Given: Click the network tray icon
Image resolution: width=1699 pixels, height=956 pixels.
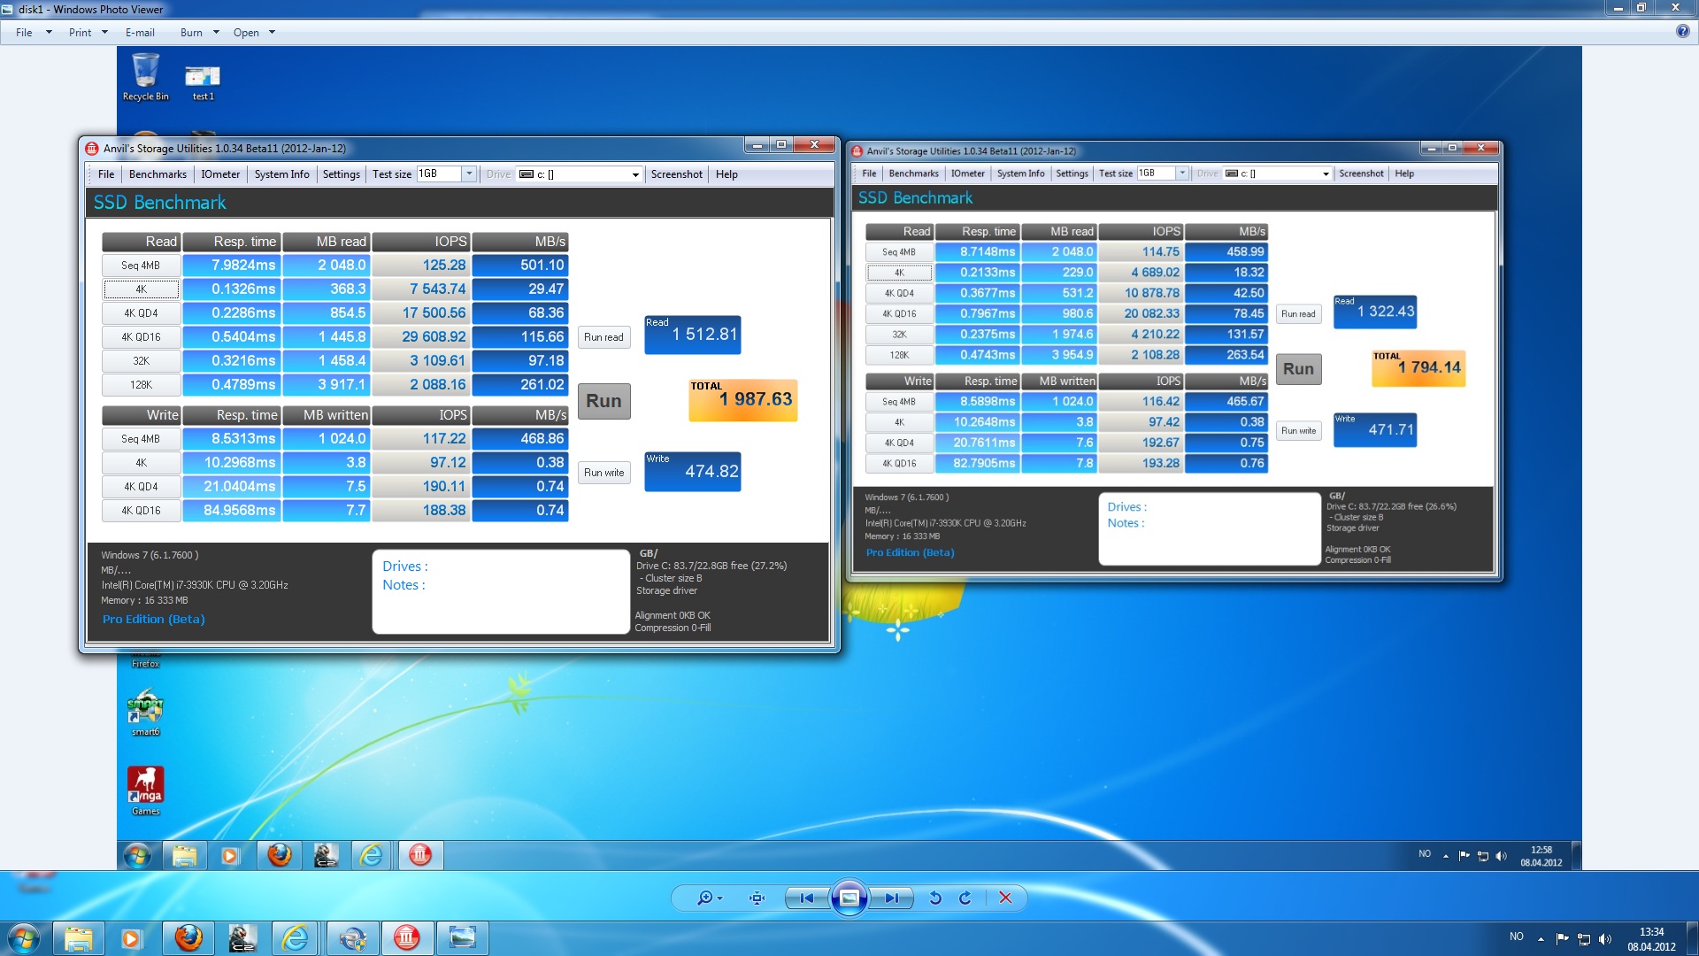Looking at the screenshot, I should [x=1584, y=938].
